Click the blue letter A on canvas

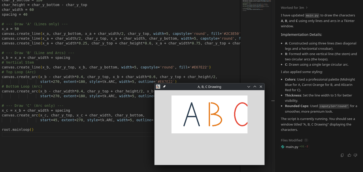(192, 114)
